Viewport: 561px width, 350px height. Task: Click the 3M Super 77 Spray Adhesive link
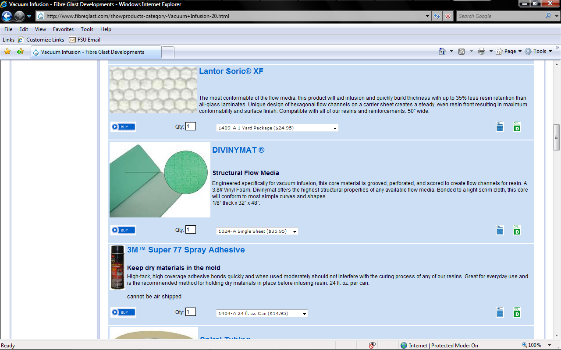point(186,250)
